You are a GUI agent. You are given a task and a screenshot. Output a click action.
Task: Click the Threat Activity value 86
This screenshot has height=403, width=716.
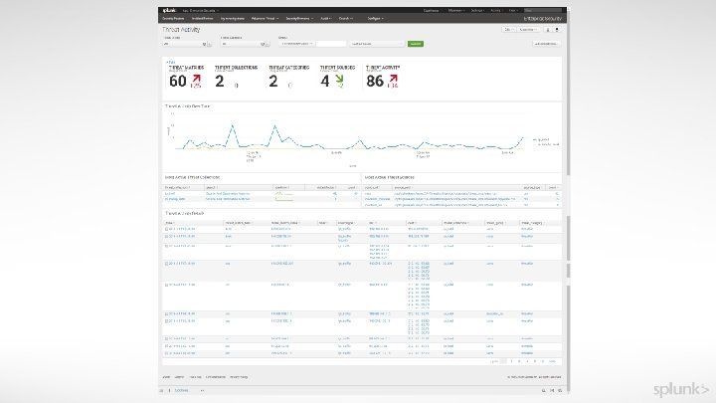375,81
